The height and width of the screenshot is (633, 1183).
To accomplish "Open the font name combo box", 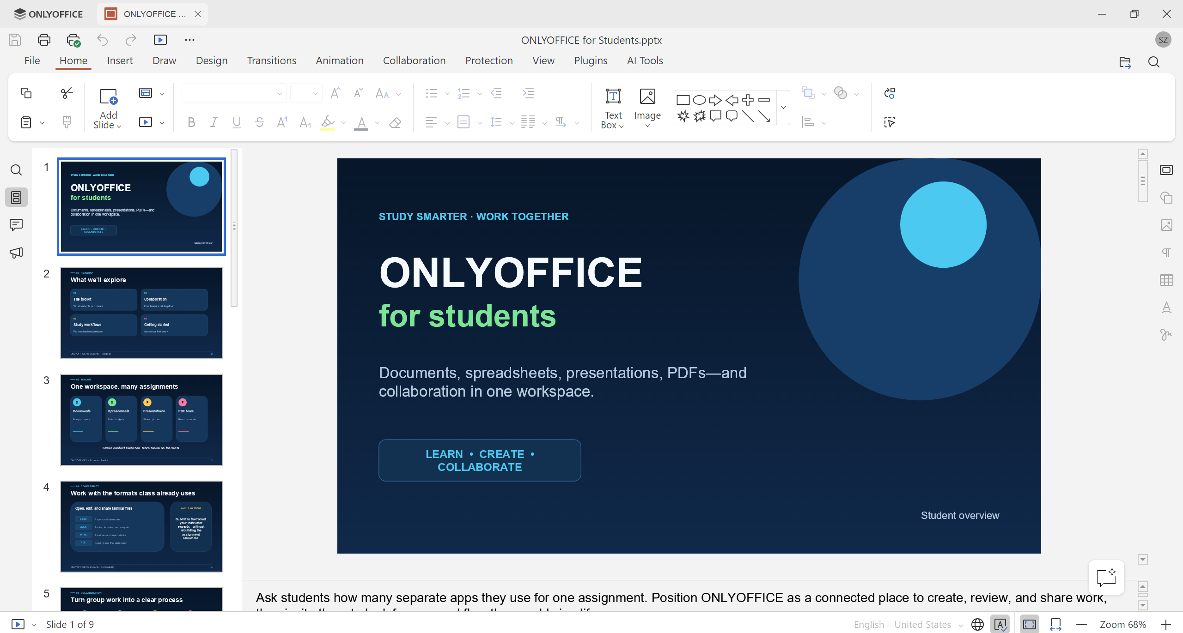I will pyautogui.click(x=234, y=94).
